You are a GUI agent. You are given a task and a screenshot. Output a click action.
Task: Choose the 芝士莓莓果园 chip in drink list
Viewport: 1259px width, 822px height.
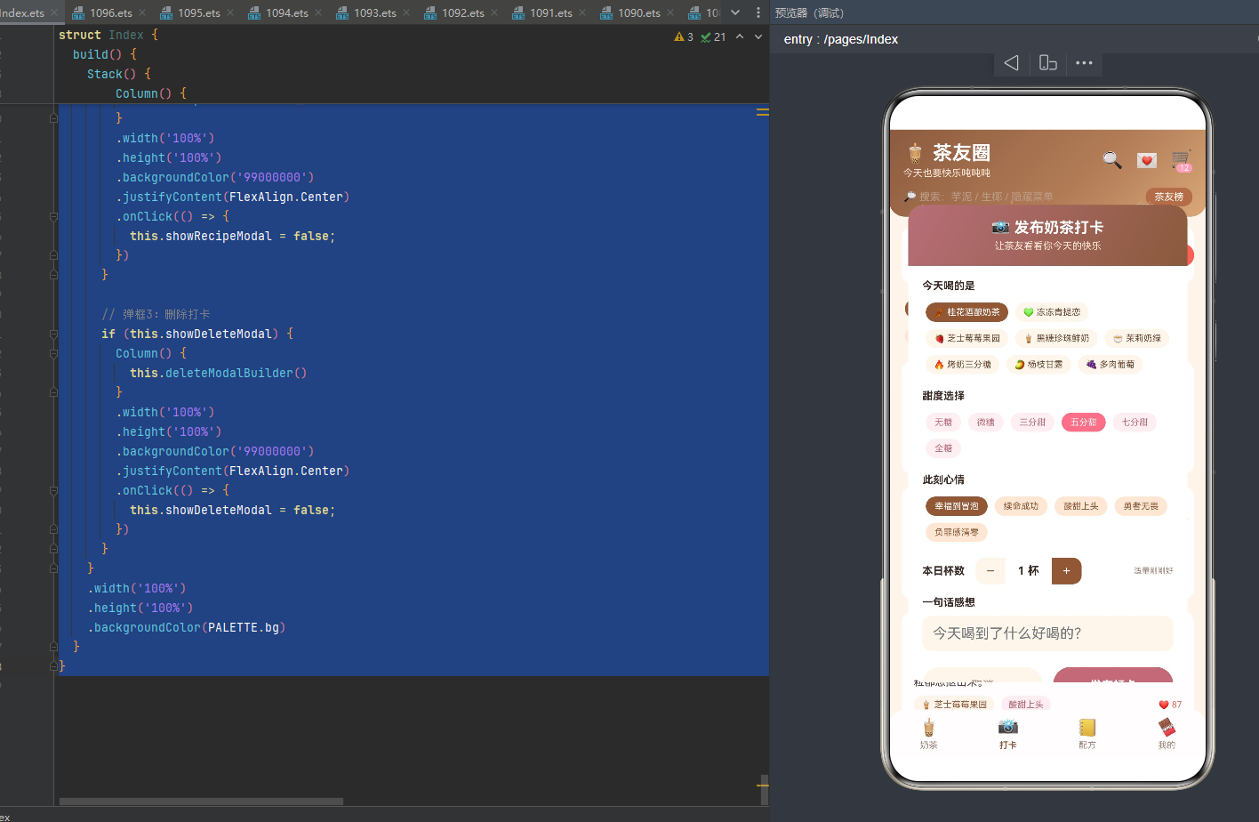[966, 338]
